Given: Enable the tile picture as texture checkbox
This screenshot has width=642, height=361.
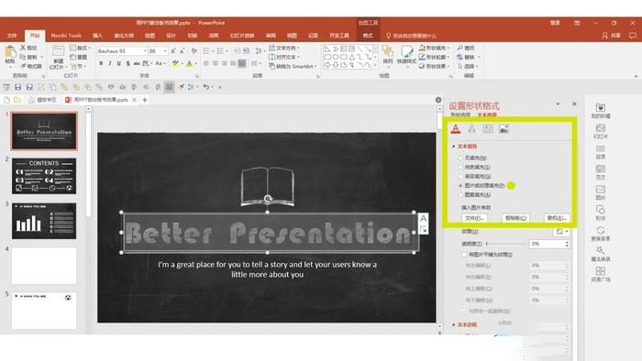Looking at the screenshot, I should (x=464, y=255).
